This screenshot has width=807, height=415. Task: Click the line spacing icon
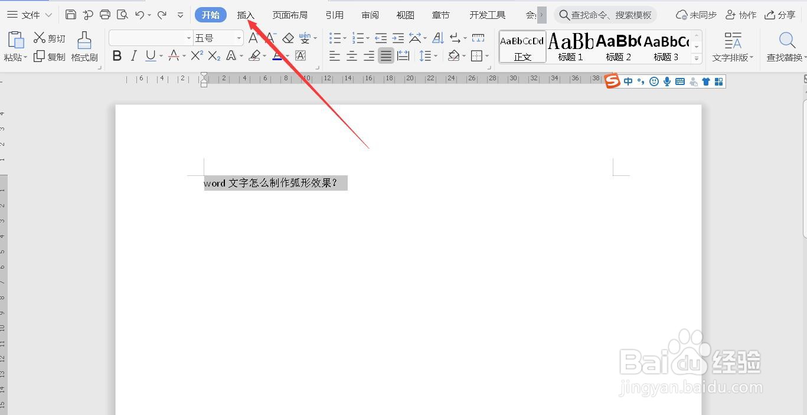coord(425,56)
